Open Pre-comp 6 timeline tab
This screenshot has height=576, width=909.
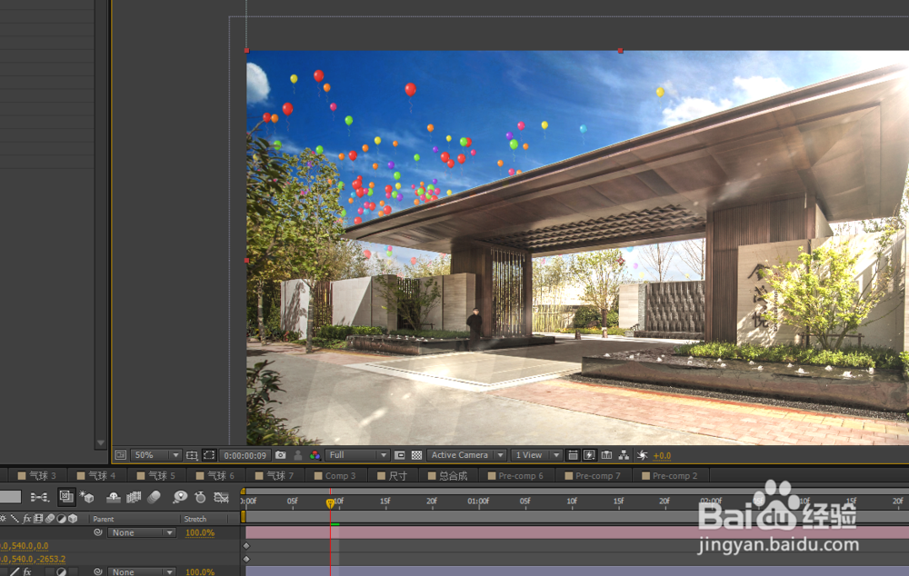pyautogui.click(x=515, y=476)
